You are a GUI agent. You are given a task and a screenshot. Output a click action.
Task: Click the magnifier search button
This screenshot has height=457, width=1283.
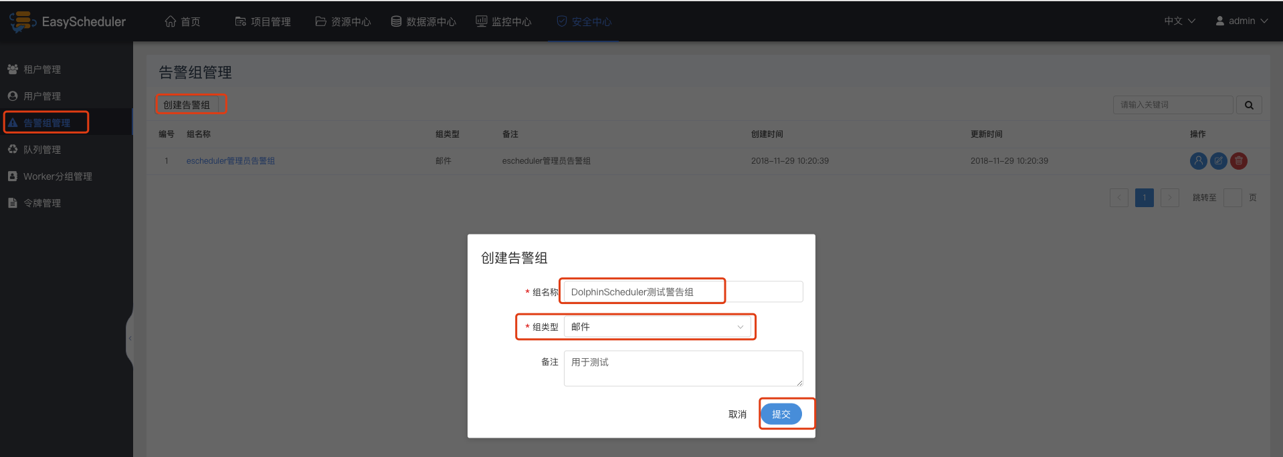[x=1249, y=105]
